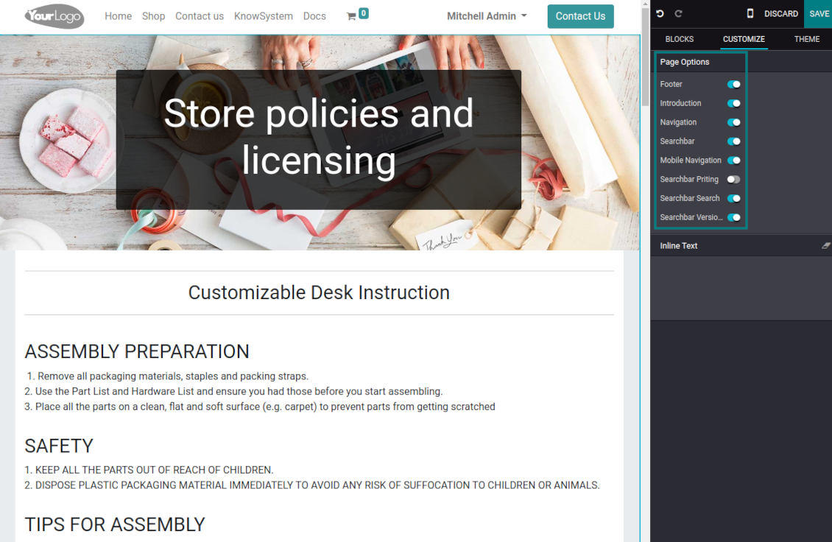Image resolution: width=832 pixels, height=542 pixels.
Task: Open the Theme tab
Action: (x=806, y=39)
